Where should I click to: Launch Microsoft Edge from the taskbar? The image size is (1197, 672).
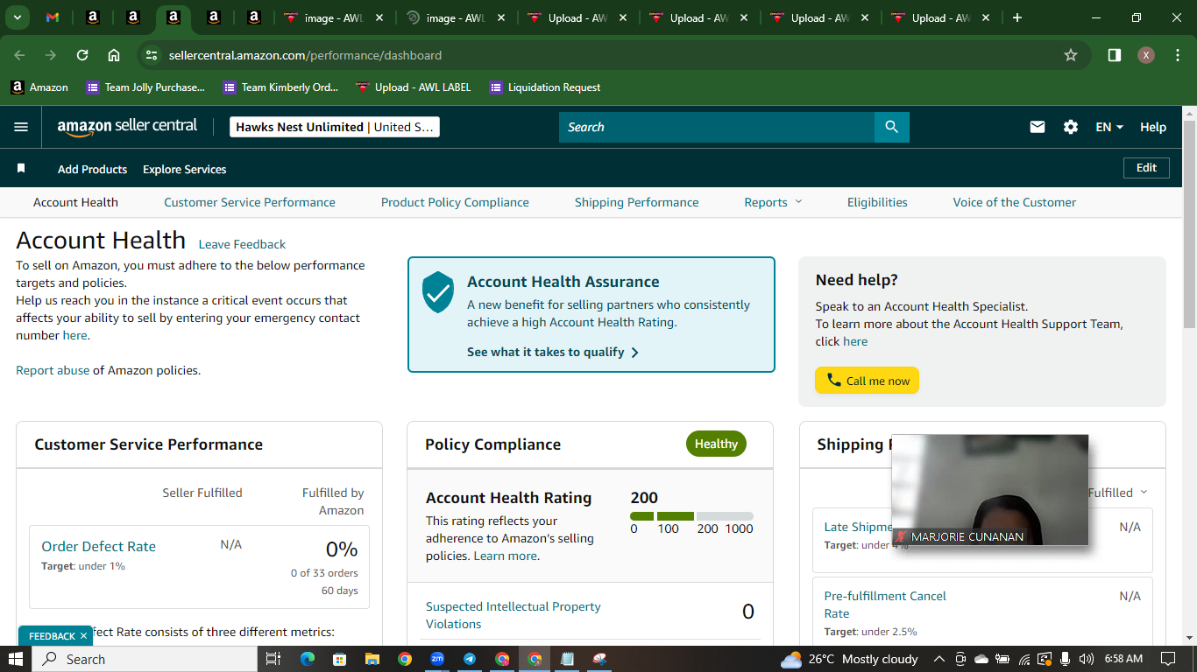click(x=307, y=659)
